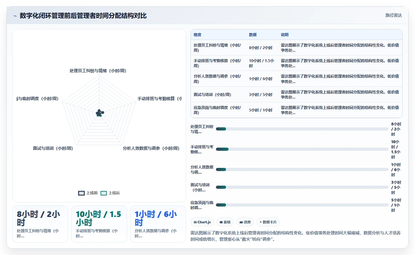This screenshot has width=415, height=255.
Task: Select the 进度 tag button
Action: 245,222
